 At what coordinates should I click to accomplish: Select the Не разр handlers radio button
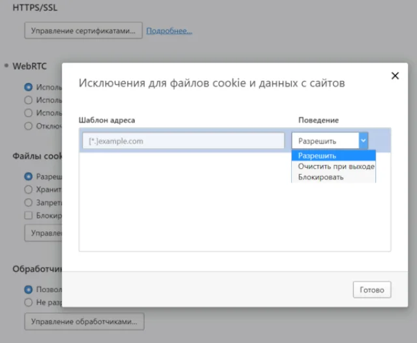pyautogui.click(x=29, y=303)
